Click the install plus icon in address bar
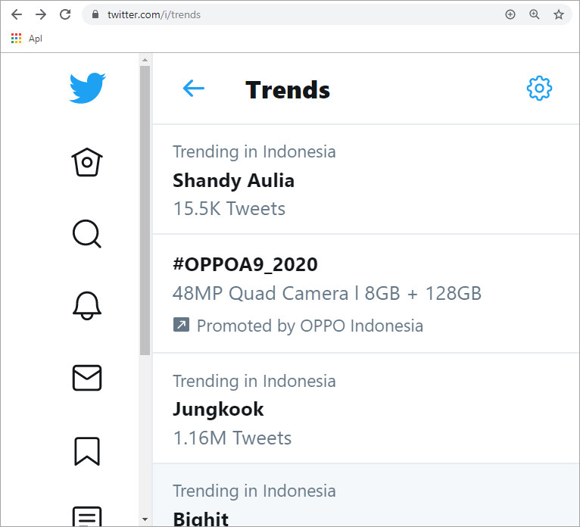The image size is (580, 527). pos(510,14)
